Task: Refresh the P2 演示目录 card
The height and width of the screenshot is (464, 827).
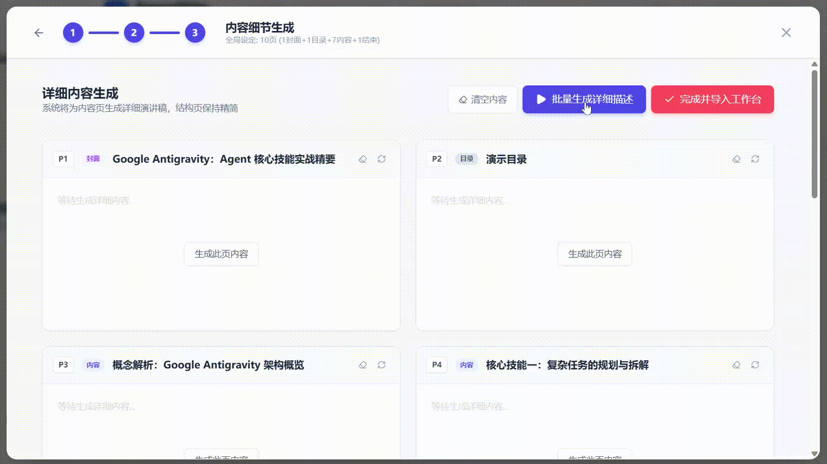Action: click(x=755, y=159)
